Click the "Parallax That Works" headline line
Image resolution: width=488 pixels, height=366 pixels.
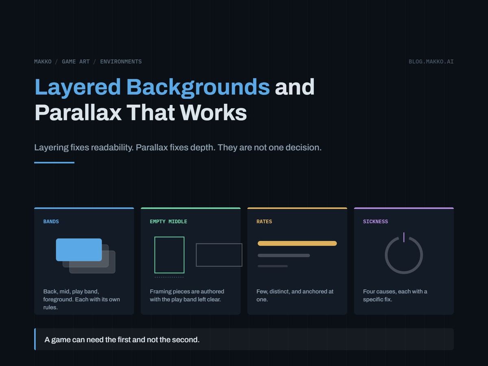coord(141,113)
